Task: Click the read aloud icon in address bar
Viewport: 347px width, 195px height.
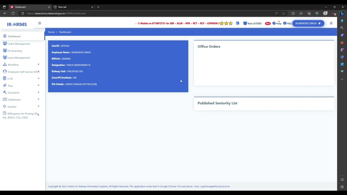Action: tap(276, 13)
